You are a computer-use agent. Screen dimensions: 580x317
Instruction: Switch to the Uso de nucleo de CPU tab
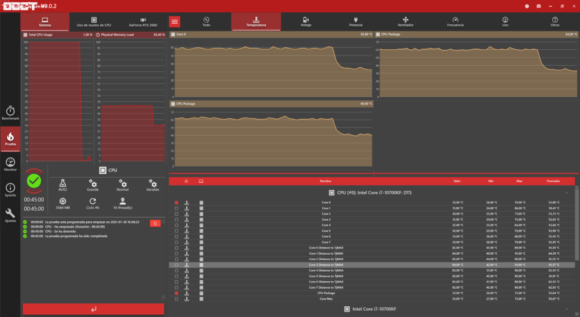click(x=94, y=22)
